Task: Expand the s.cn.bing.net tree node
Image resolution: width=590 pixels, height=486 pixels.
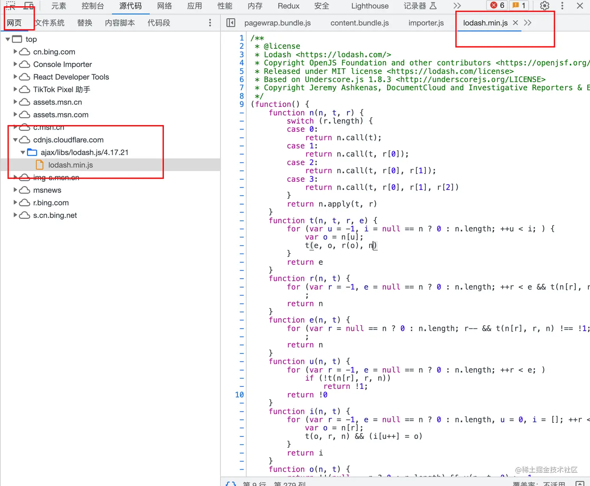Action: tap(15, 215)
